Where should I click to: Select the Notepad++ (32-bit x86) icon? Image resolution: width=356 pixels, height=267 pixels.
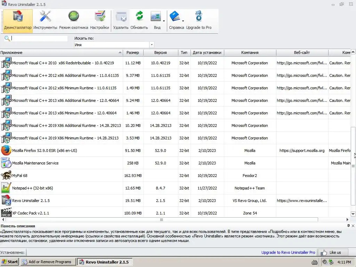click(6, 188)
